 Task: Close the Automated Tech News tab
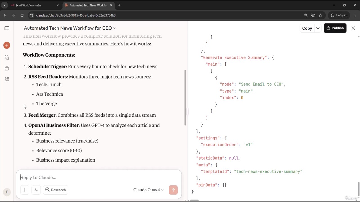[111, 5]
